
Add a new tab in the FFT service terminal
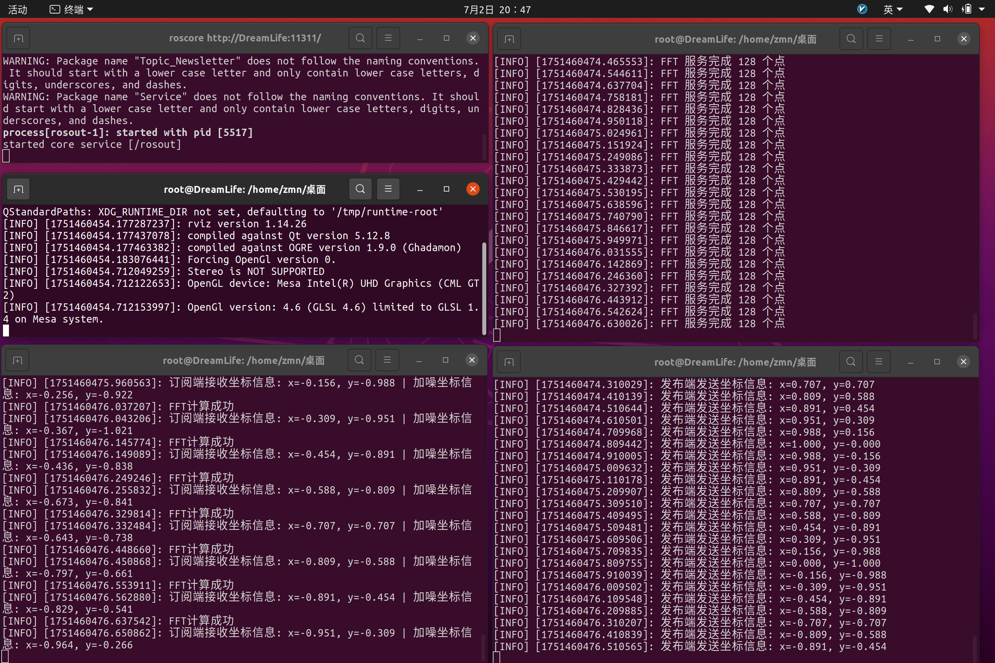509,39
